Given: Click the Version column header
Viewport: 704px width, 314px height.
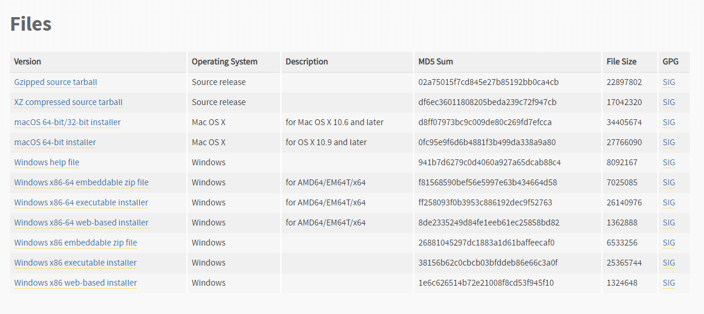Looking at the screenshot, I should tap(28, 61).
